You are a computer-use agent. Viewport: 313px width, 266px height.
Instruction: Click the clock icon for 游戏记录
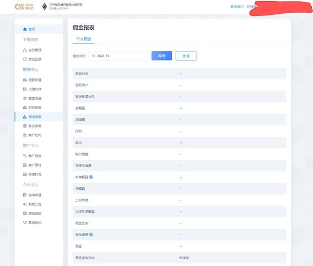(x=25, y=59)
